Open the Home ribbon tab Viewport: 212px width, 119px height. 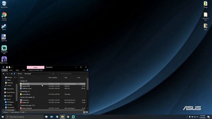(x=11, y=70)
